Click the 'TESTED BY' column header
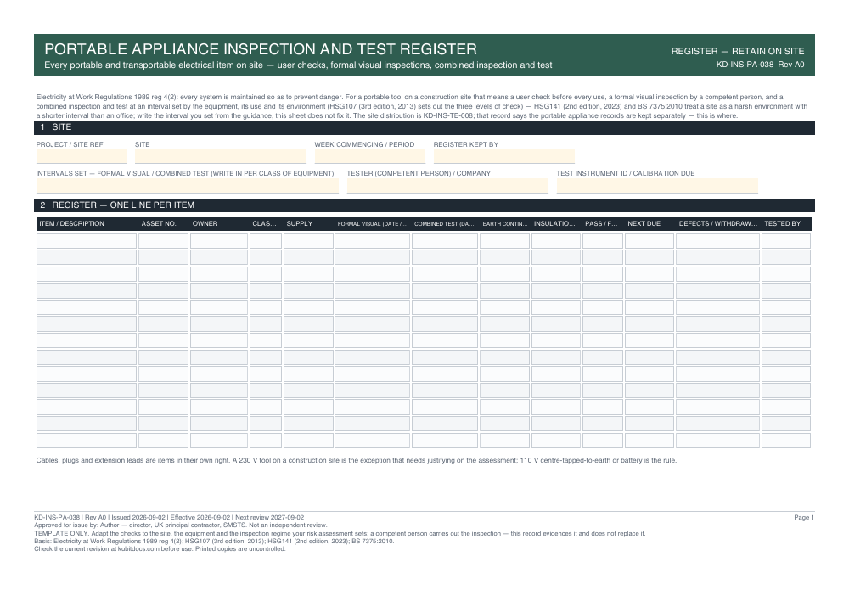 (x=783, y=223)
